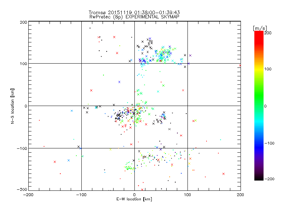Viewport: 283px width, 212px height.
Task: Select the 'RwPretec (8p) EXPERIMENTAL SKYMAP' subtitle
Action: click(x=134, y=17)
